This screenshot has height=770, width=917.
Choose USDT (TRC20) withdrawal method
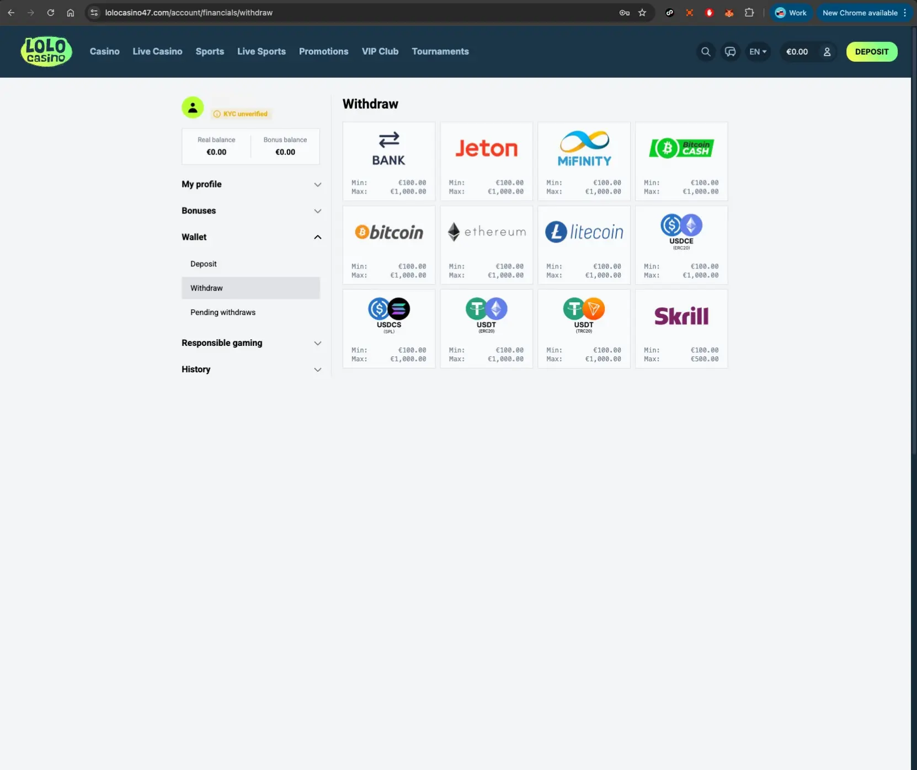pos(584,329)
